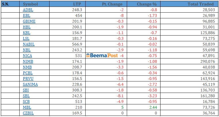Sort by Total Traded column header
219x117 pixels.
pos(201,4)
